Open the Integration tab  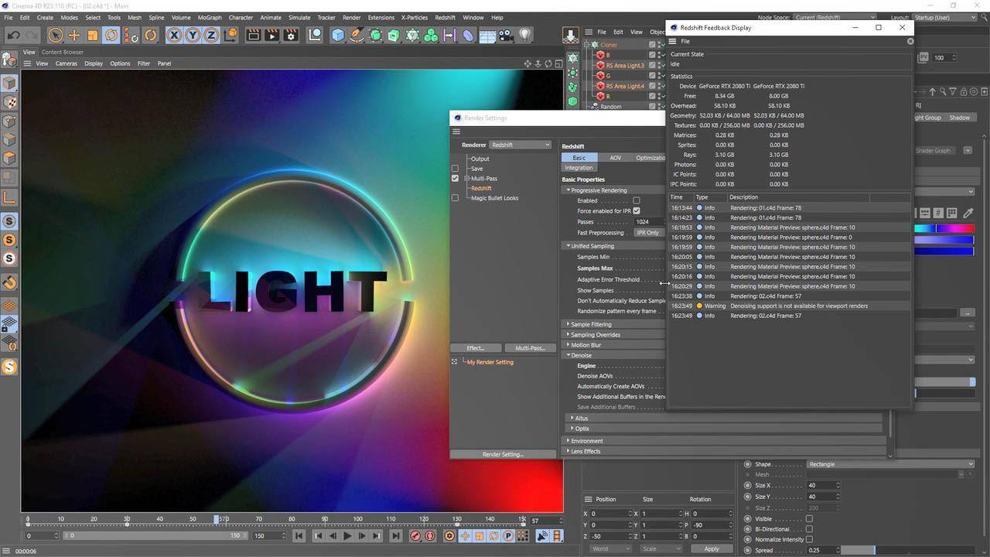pyautogui.click(x=579, y=168)
